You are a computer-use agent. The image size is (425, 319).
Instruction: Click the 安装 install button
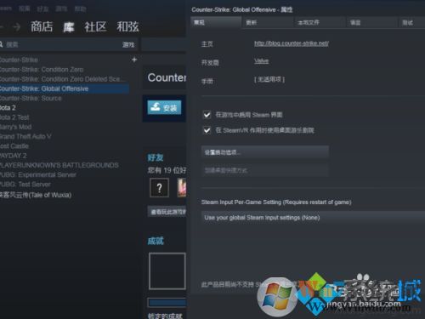point(164,107)
